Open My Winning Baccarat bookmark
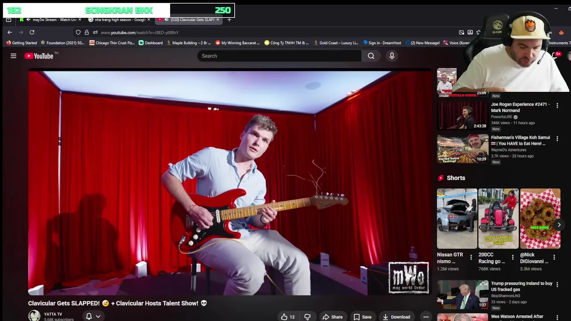Viewport: 571px width, 321px height. tap(237, 43)
